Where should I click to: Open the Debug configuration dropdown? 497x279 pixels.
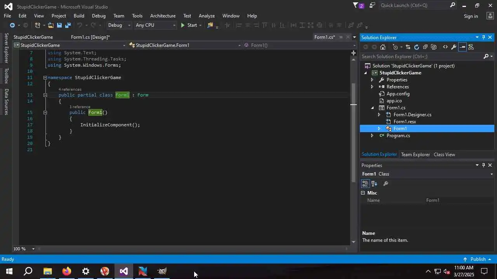120,25
